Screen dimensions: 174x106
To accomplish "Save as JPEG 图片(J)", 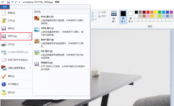I will tap(61, 31).
